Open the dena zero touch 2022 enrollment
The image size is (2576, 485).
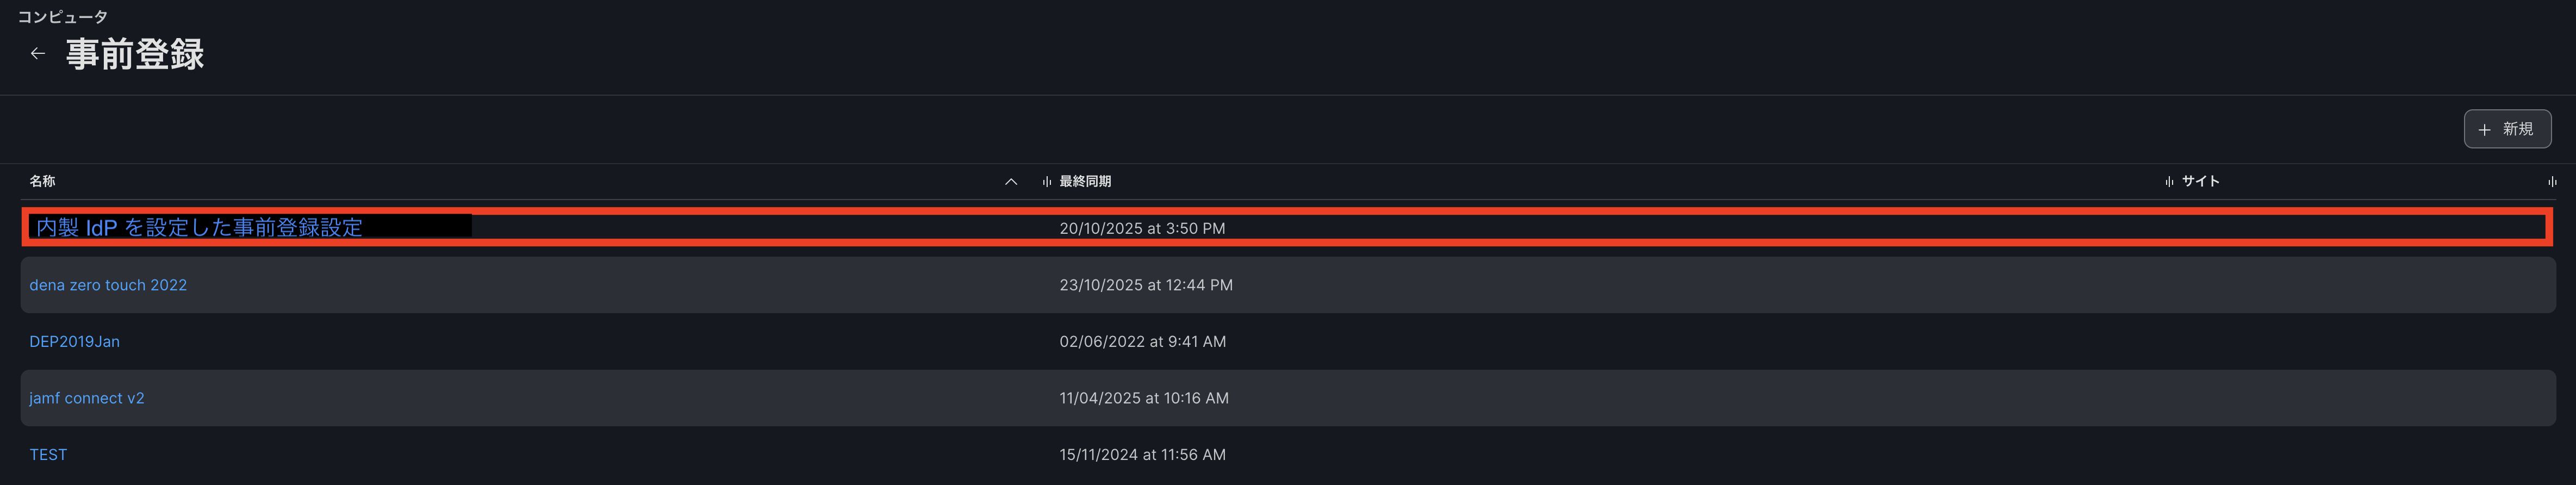pos(108,285)
